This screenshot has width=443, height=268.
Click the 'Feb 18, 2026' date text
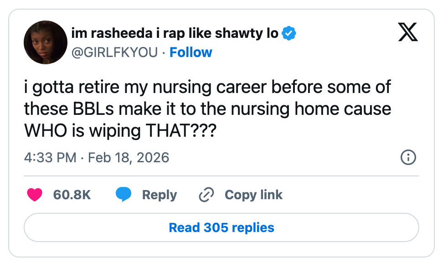coord(129,158)
